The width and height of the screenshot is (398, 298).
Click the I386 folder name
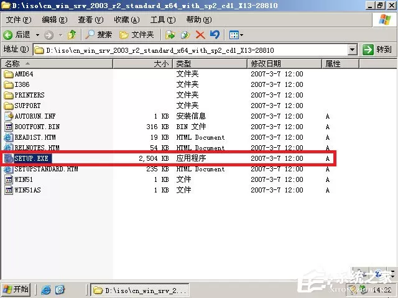point(22,84)
